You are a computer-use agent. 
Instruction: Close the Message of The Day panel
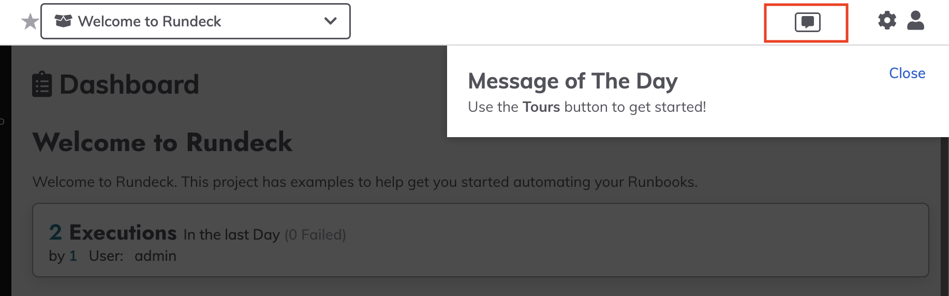pyautogui.click(x=907, y=73)
